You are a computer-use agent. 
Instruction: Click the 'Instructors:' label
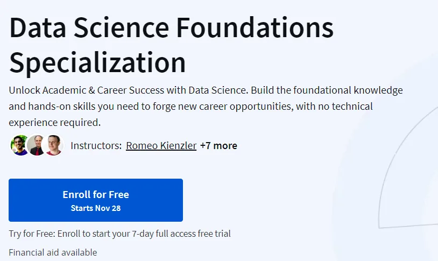point(96,146)
